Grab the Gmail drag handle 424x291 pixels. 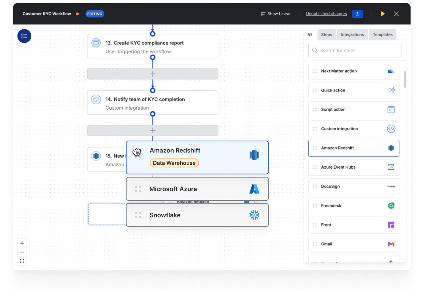[315, 244]
